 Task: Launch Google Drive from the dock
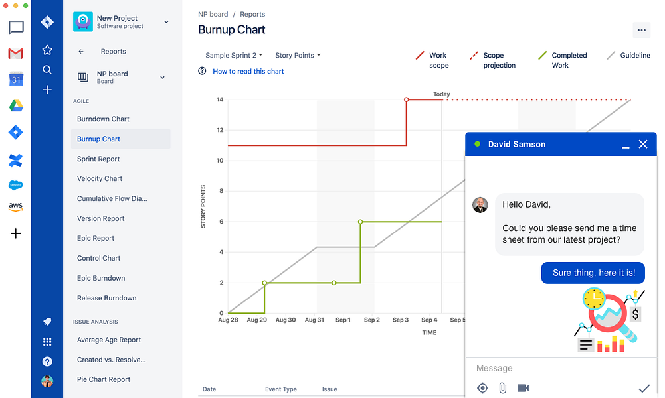tap(16, 105)
